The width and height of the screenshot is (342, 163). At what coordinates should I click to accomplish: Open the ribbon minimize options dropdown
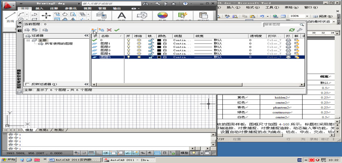138,9
